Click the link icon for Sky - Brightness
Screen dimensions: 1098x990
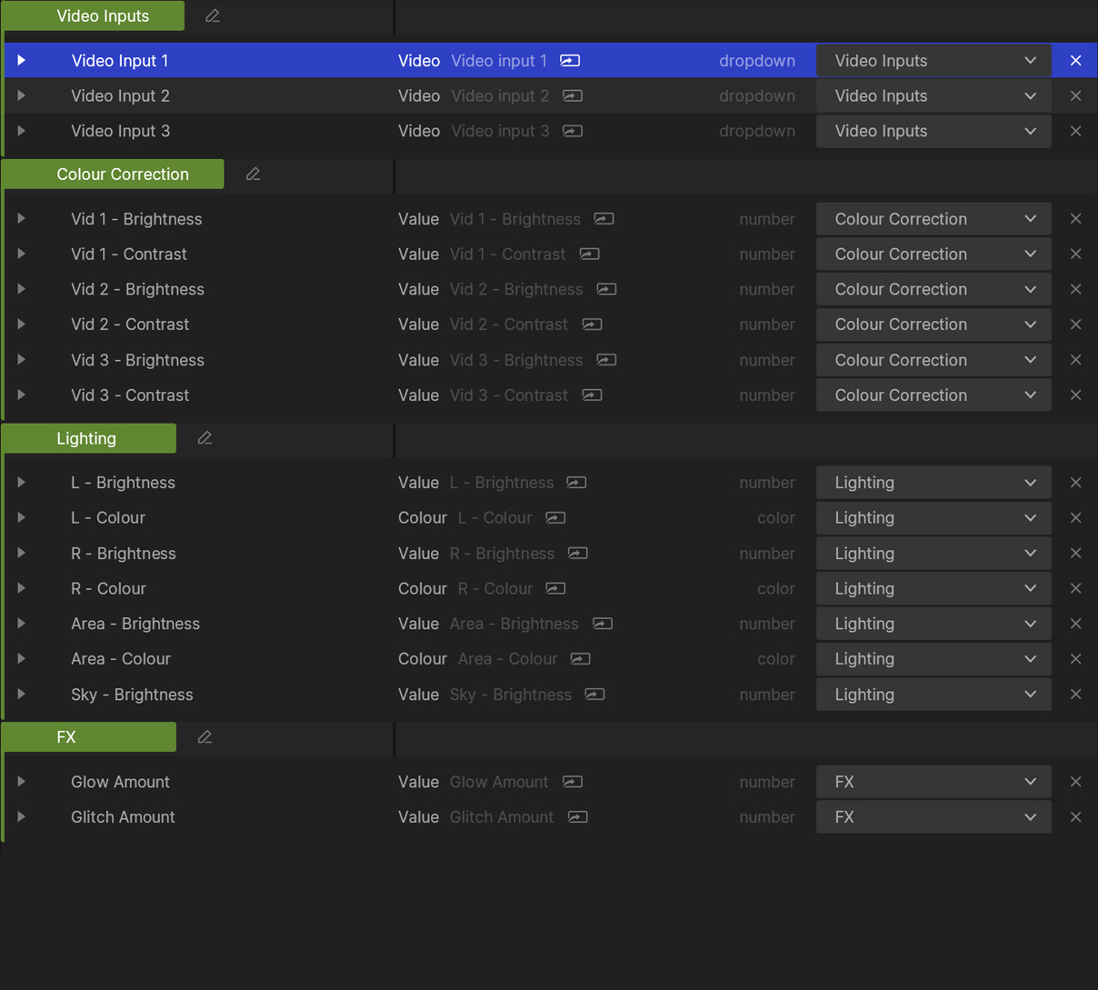click(594, 695)
